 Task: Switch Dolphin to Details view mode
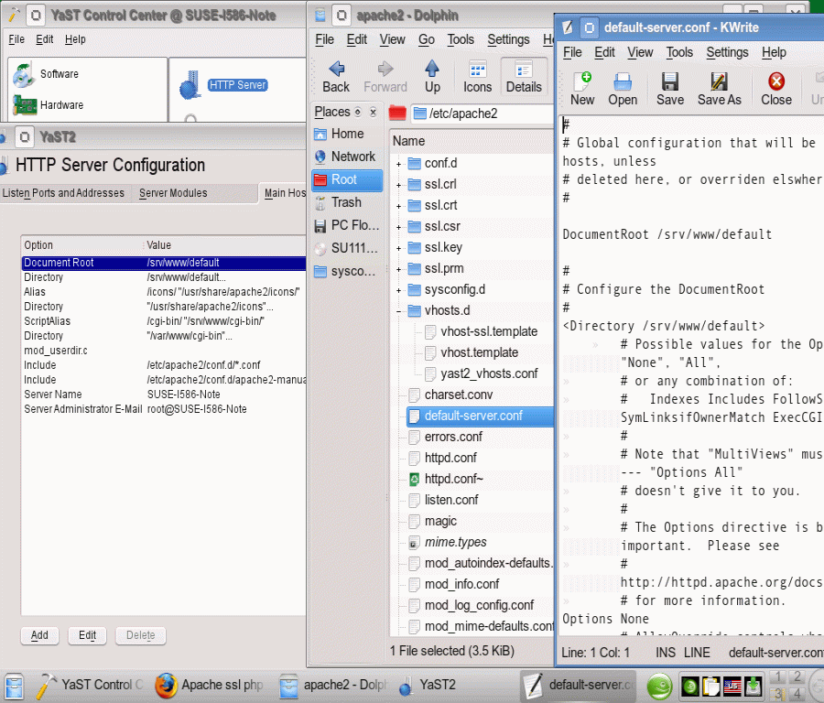coord(524,77)
